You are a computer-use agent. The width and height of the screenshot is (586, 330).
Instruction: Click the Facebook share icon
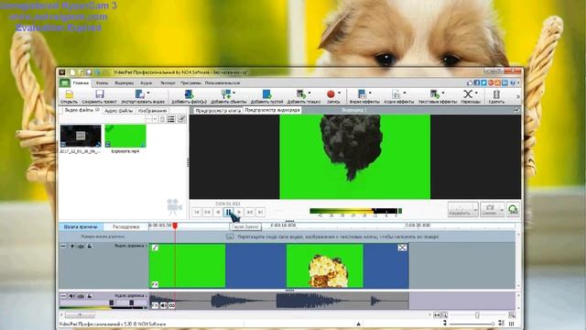coord(476,82)
